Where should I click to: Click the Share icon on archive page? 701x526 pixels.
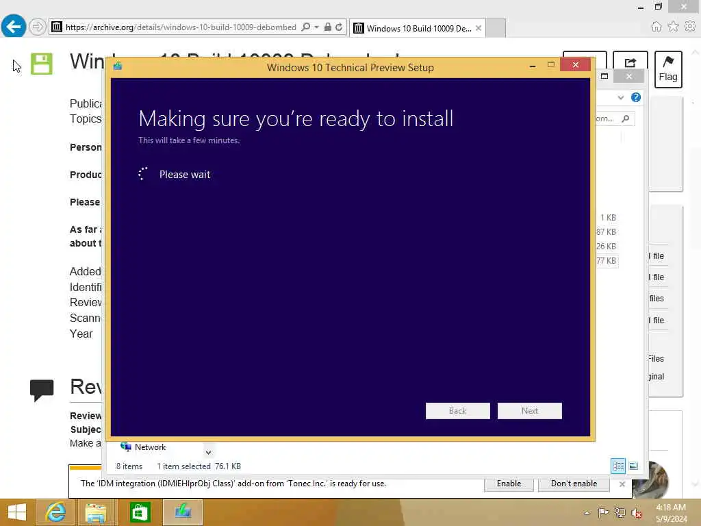coord(630,62)
